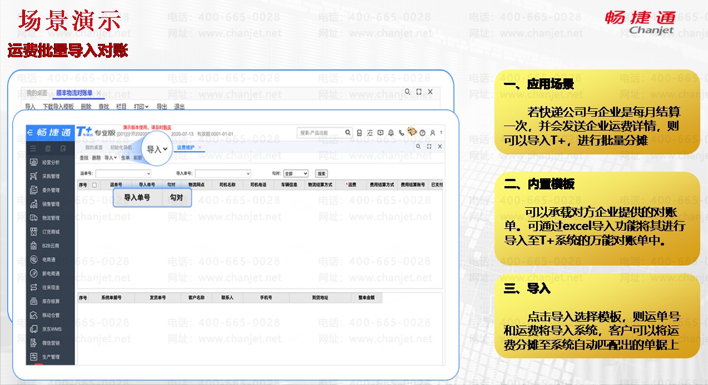Expand the 打印 dropdown in 顺丰物流对账单 toolbar

[140, 107]
